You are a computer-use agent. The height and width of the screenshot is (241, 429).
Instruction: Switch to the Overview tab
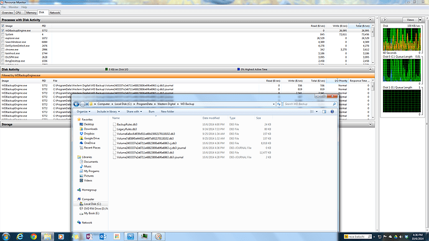tap(7, 12)
